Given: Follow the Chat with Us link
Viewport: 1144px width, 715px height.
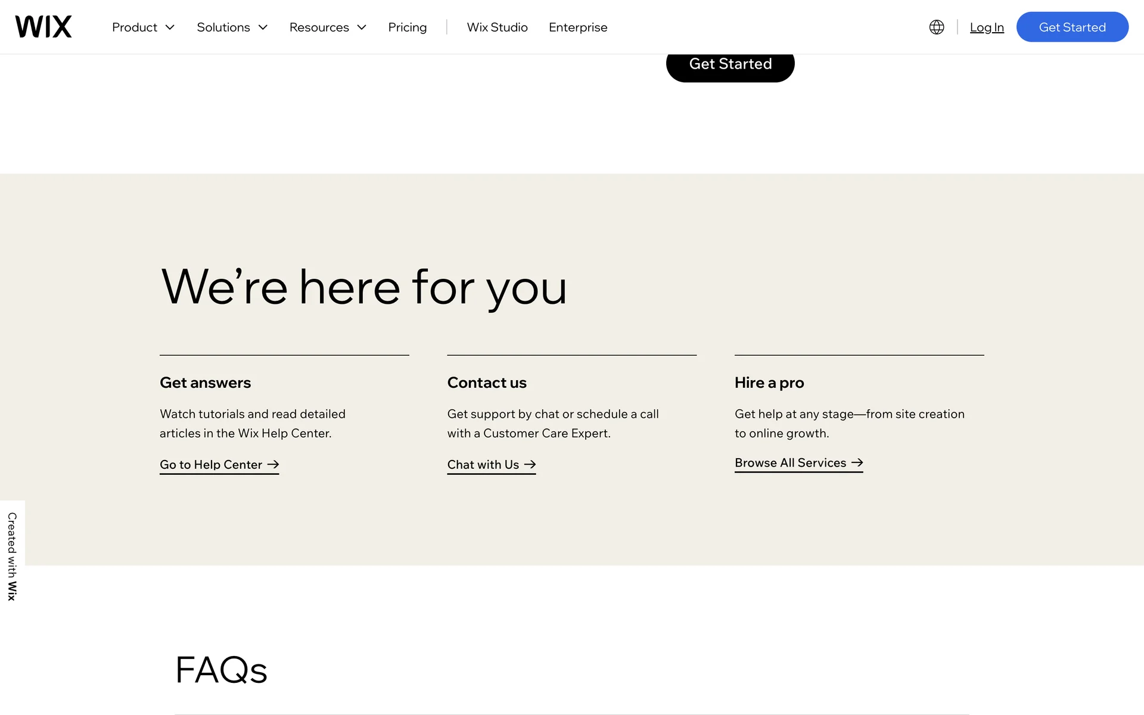Looking at the screenshot, I should click(x=483, y=464).
